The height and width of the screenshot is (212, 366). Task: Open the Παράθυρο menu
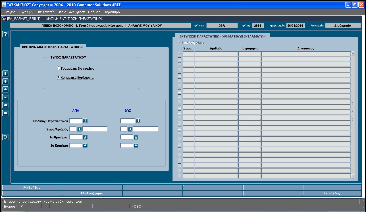tap(112, 12)
